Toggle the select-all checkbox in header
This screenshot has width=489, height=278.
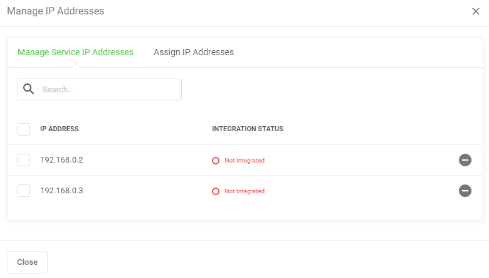(24, 129)
